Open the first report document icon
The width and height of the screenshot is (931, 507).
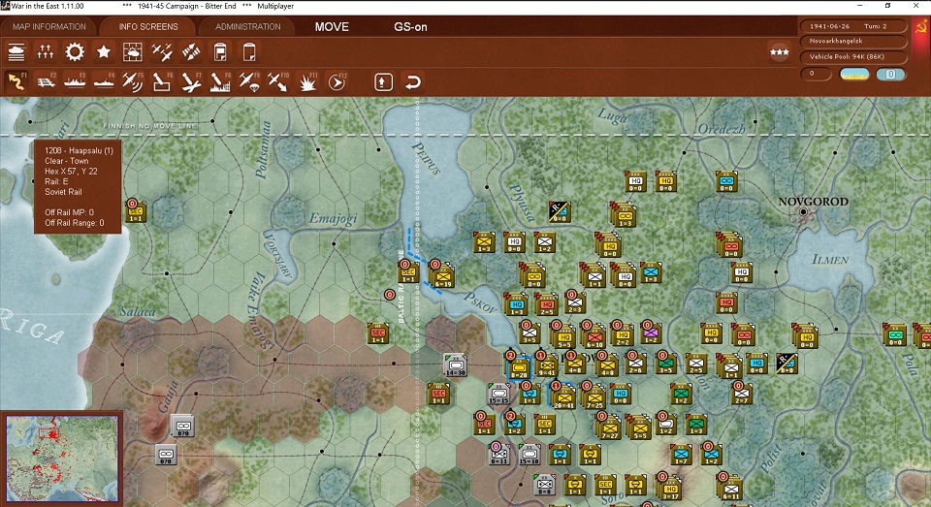coord(220,52)
